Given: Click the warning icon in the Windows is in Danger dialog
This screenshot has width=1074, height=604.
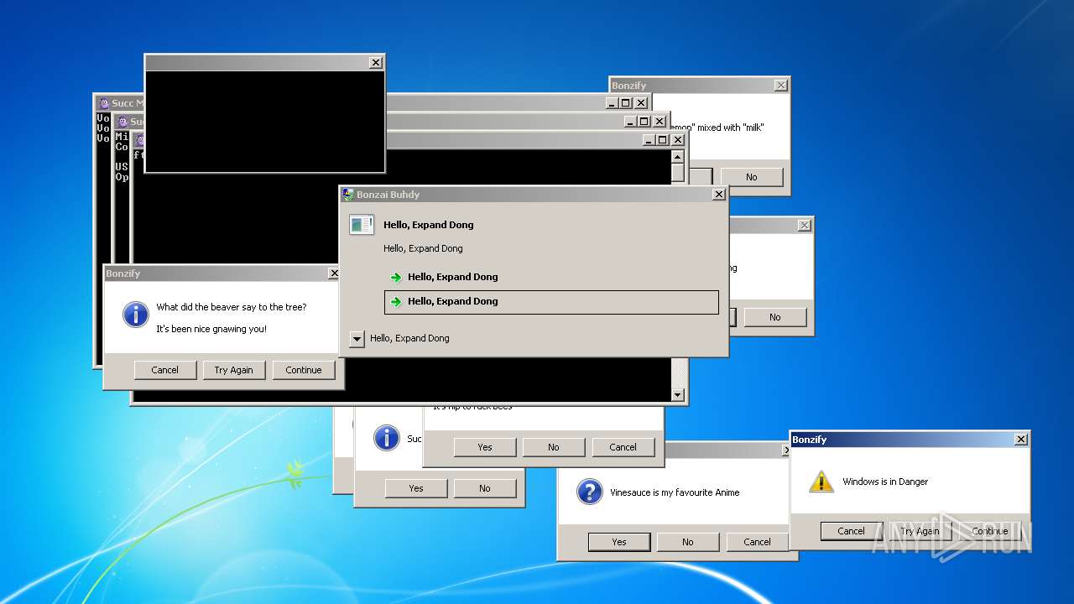Looking at the screenshot, I should pyautogui.click(x=821, y=482).
